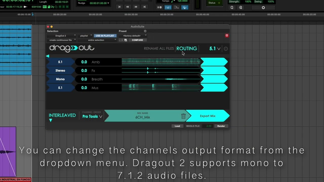Open the ROUTING tab
Viewport: 324px width, 182px height.
187,49
